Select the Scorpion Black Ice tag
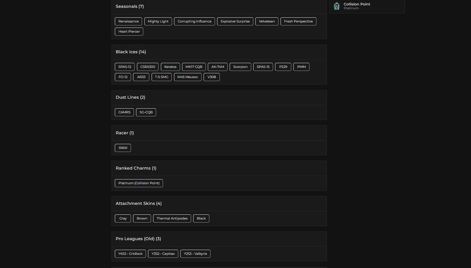Screen dimensions: 471x268 point(240,67)
